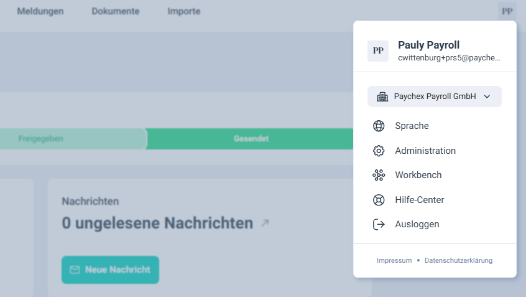Click the gear icon for Administration
The image size is (526, 297).
[x=379, y=151]
